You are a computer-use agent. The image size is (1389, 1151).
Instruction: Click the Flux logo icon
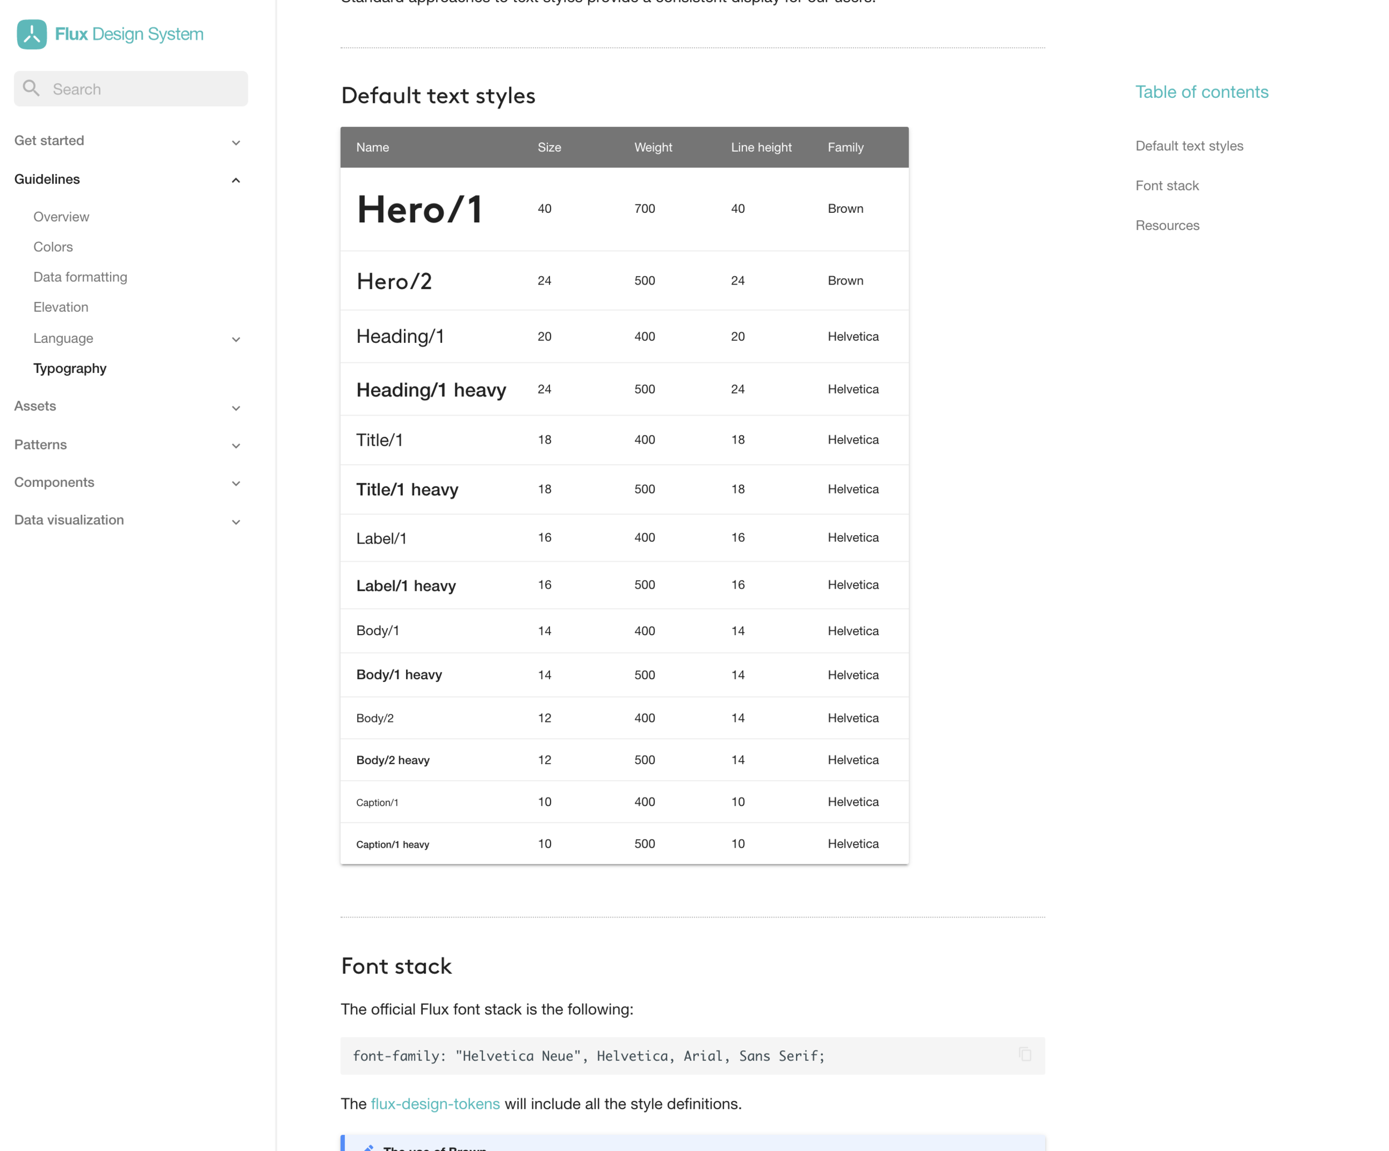tap(32, 34)
